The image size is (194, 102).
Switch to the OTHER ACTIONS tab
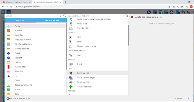(51, 20)
